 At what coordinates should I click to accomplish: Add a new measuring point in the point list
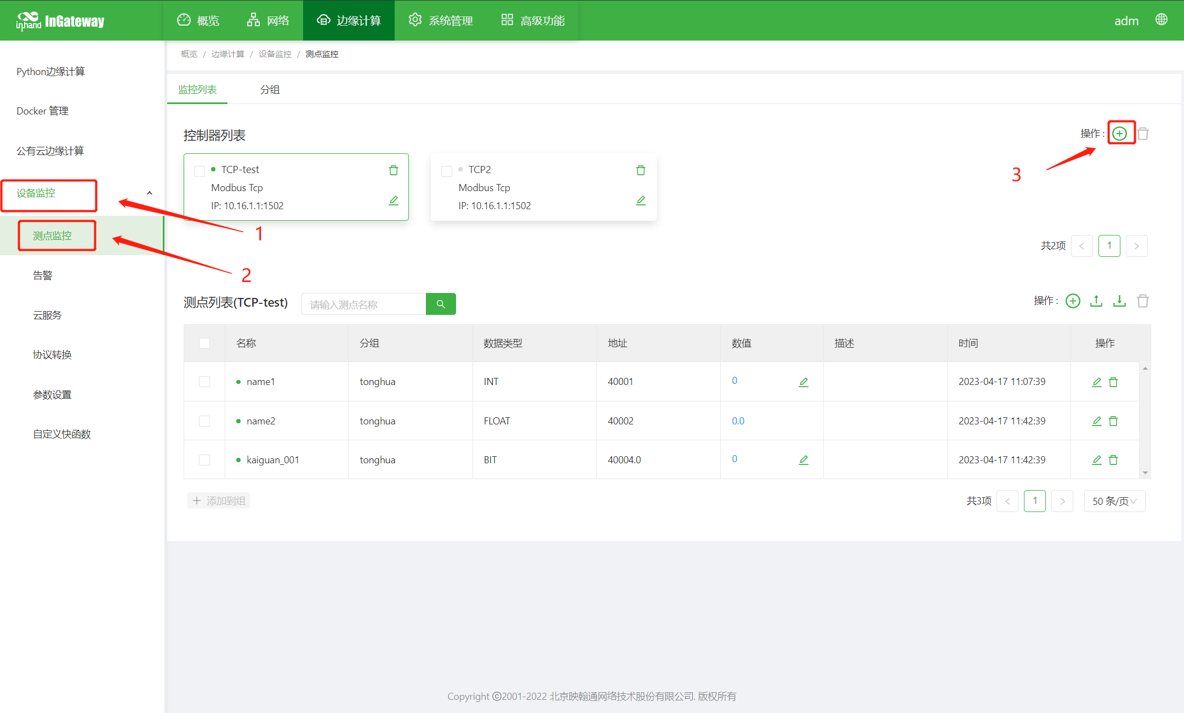click(x=1073, y=301)
